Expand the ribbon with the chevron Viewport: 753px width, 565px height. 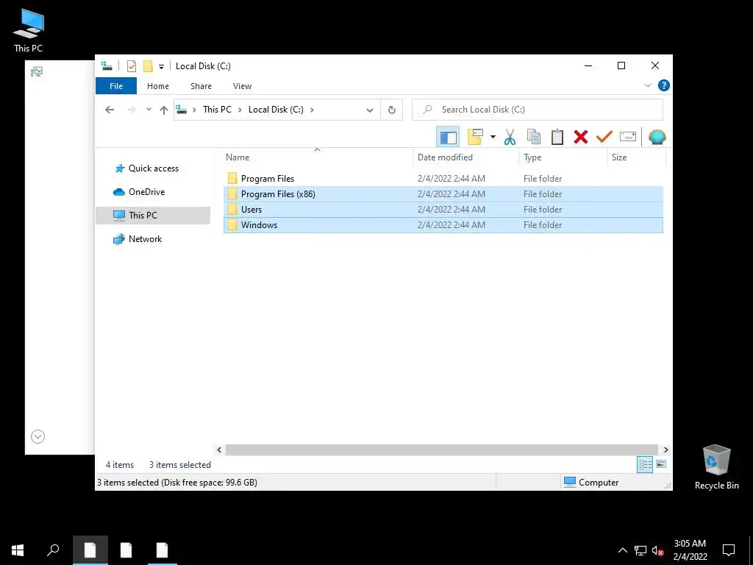click(647, 85)
